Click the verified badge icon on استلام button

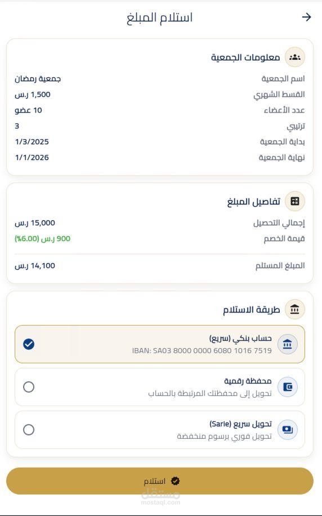(x=175, y=481)
